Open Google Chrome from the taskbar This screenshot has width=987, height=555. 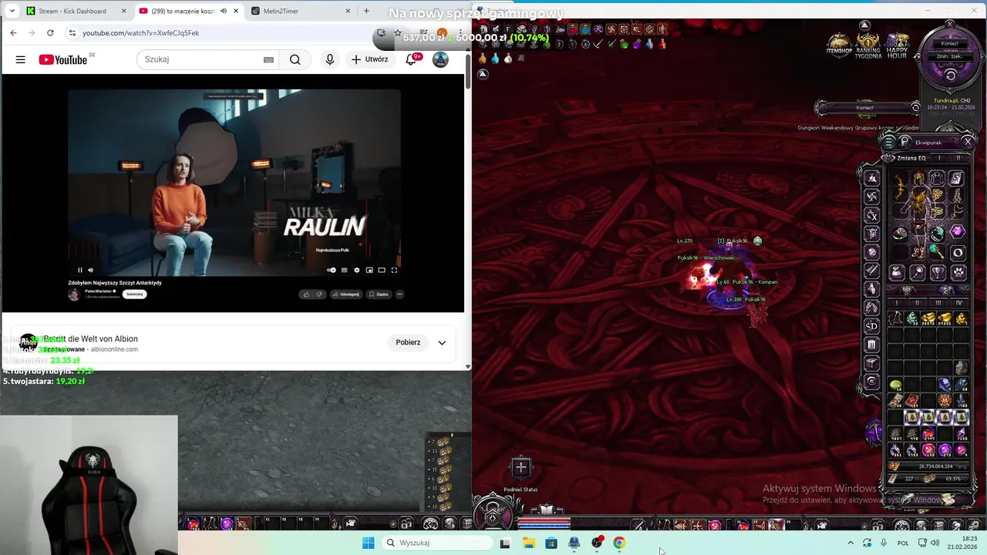(x=618, y=543)
